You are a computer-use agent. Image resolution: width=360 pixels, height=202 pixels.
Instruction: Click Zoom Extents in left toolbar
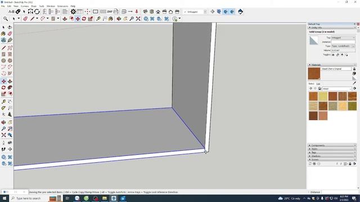(x=4, y=135)
